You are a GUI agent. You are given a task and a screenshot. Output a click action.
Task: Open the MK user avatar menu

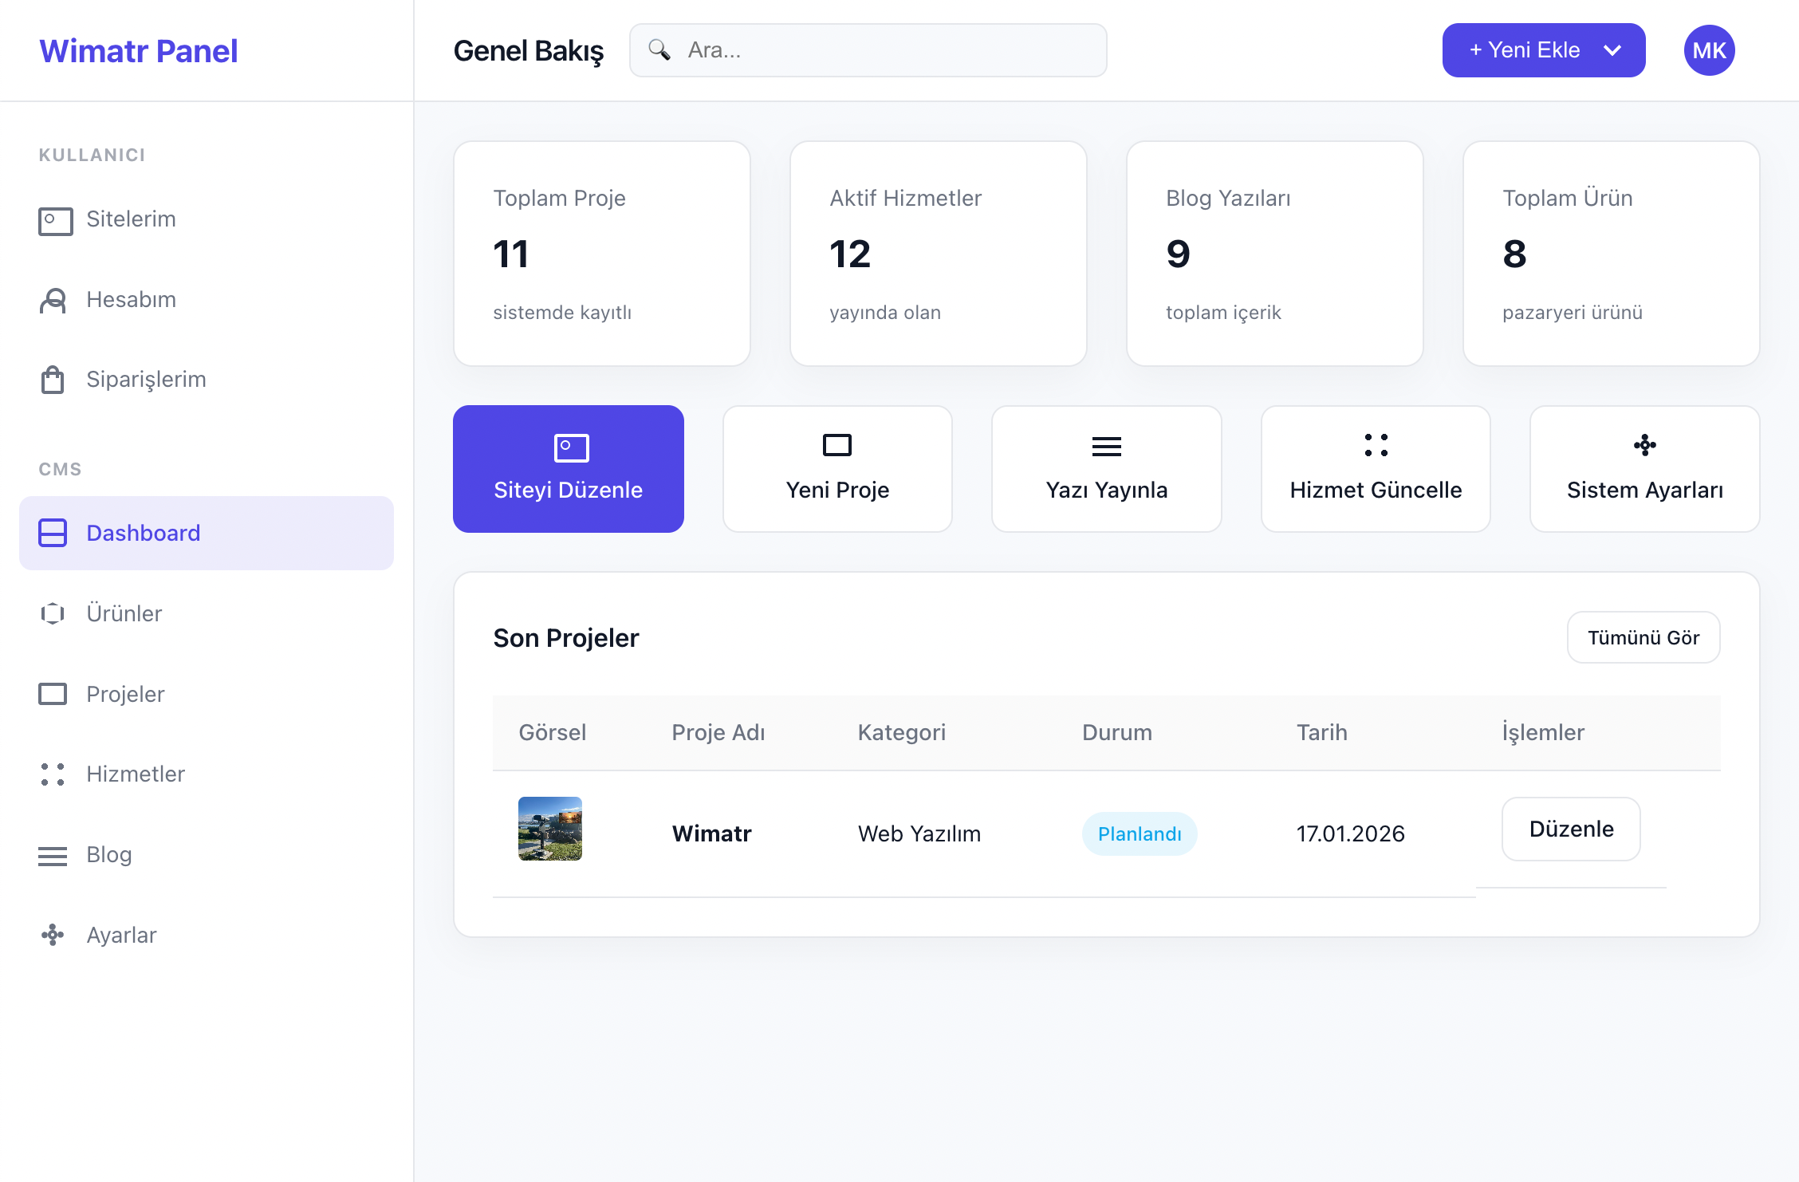pyautogui.click(x=1709, y=50)
